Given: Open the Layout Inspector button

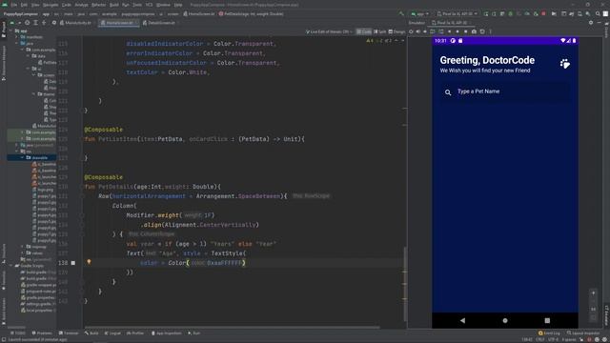Looking at the screenshot, I should tap(583, 333).
